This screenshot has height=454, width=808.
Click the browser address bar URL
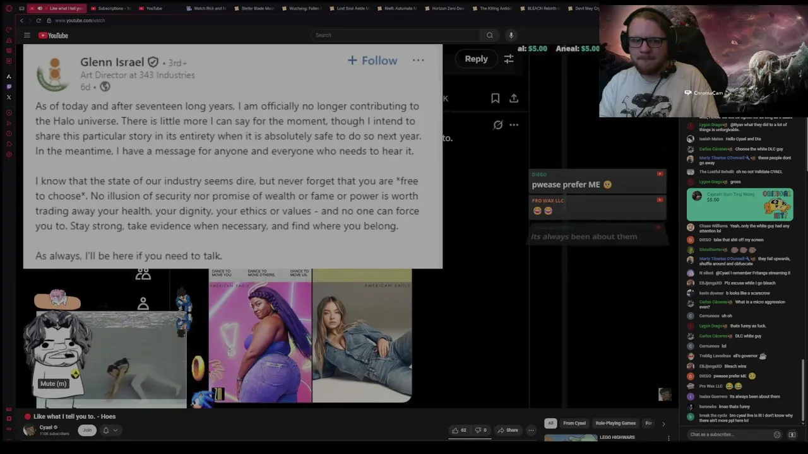click(80, 20)
